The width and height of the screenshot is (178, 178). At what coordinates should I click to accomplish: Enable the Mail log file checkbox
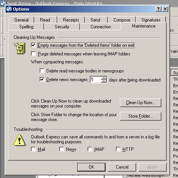33,149
